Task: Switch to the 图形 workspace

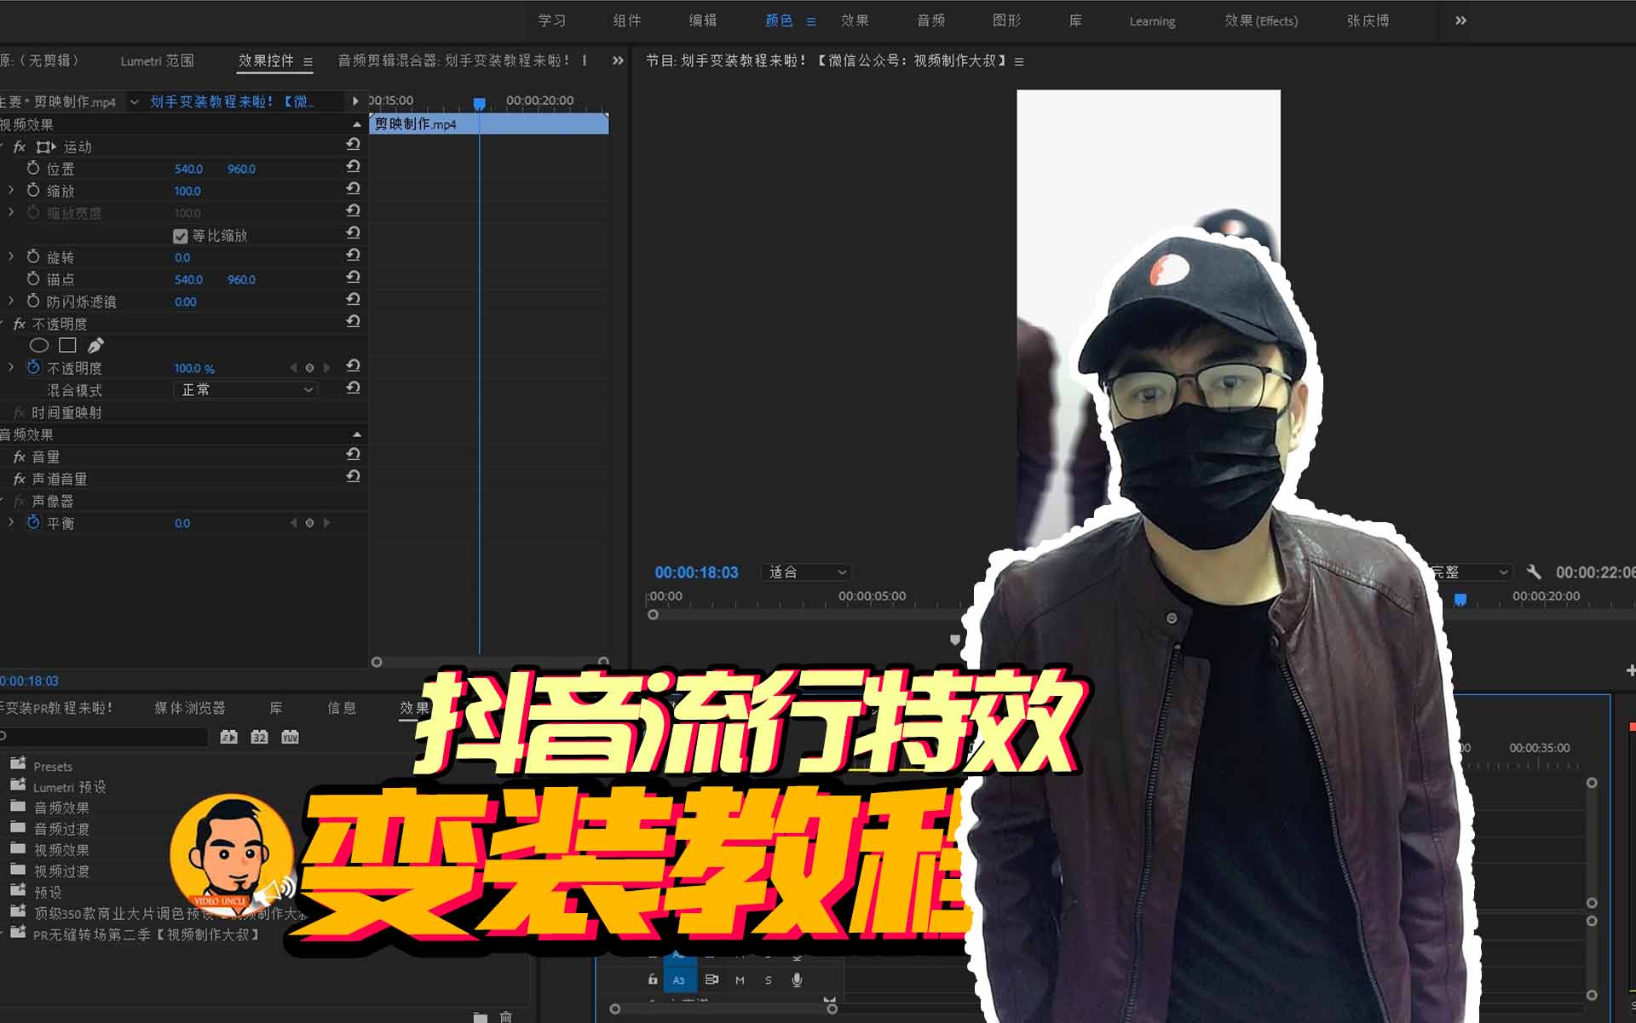Action: 1007,20
